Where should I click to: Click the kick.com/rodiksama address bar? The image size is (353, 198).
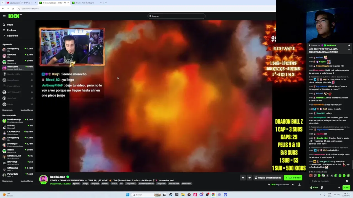(30, 9)
